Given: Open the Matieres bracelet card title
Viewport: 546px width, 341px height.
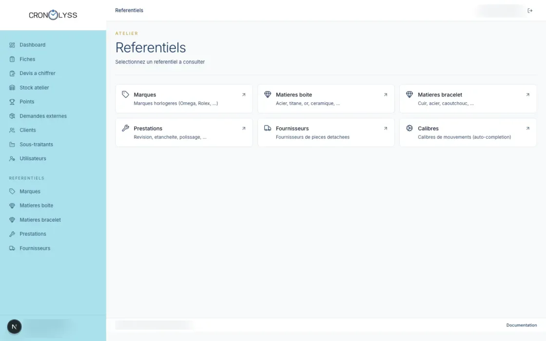Looking at the screenshot, I should (x=440, y=95).
